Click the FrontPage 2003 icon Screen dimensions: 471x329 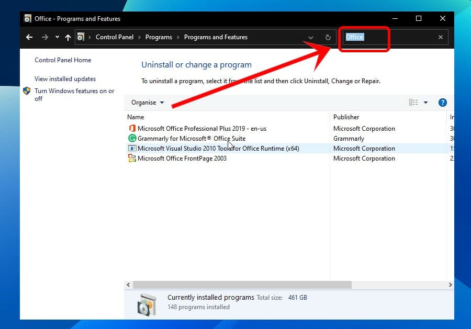(132, 158)
